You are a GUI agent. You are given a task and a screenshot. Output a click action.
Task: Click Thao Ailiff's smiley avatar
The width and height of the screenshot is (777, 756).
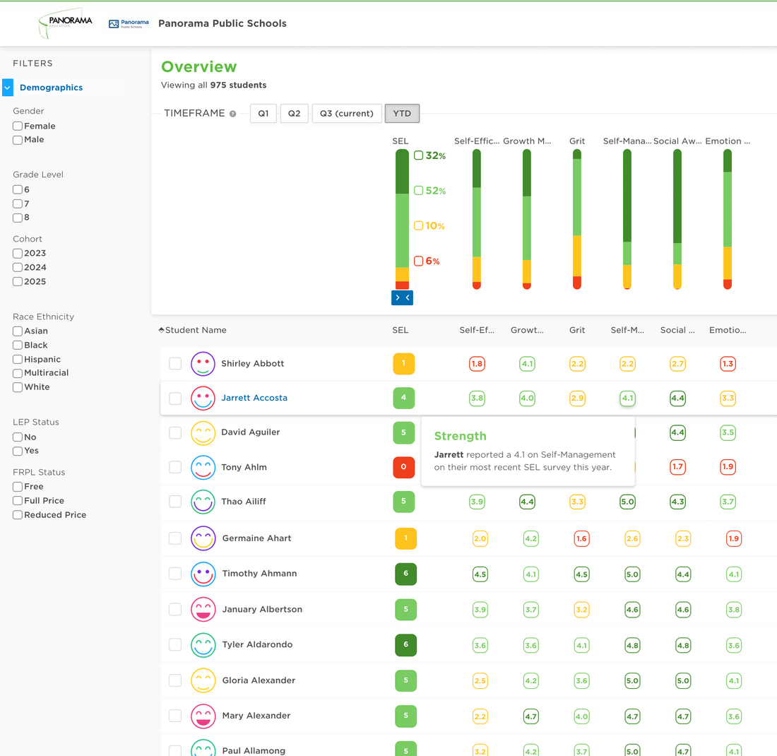coord(203,501)
